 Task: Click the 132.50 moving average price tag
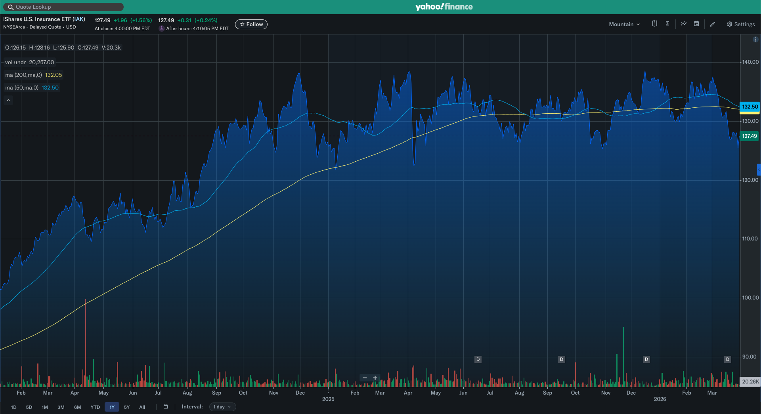pos(750,107)
